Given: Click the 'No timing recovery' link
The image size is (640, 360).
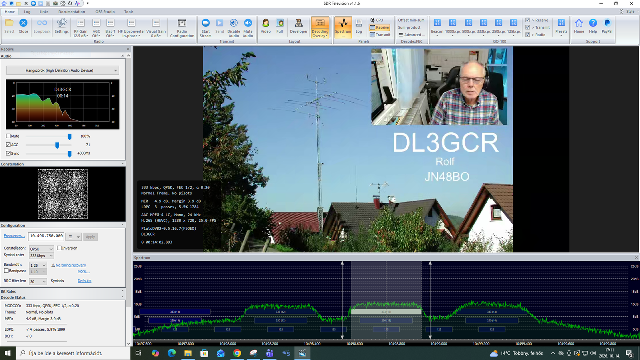Looking at the screenshot, I should coord(71,265).
